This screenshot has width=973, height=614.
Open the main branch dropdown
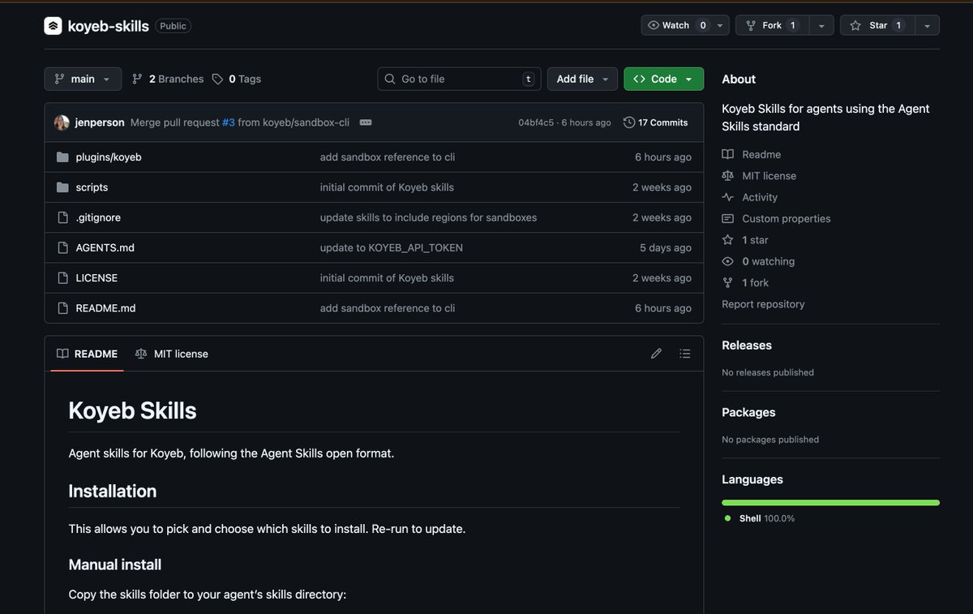(83, 79)
